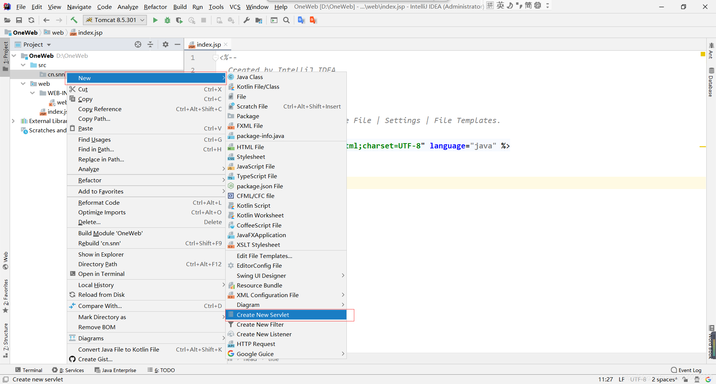
Task: Click LF line separator in status bar
Action: pos(622,379)
